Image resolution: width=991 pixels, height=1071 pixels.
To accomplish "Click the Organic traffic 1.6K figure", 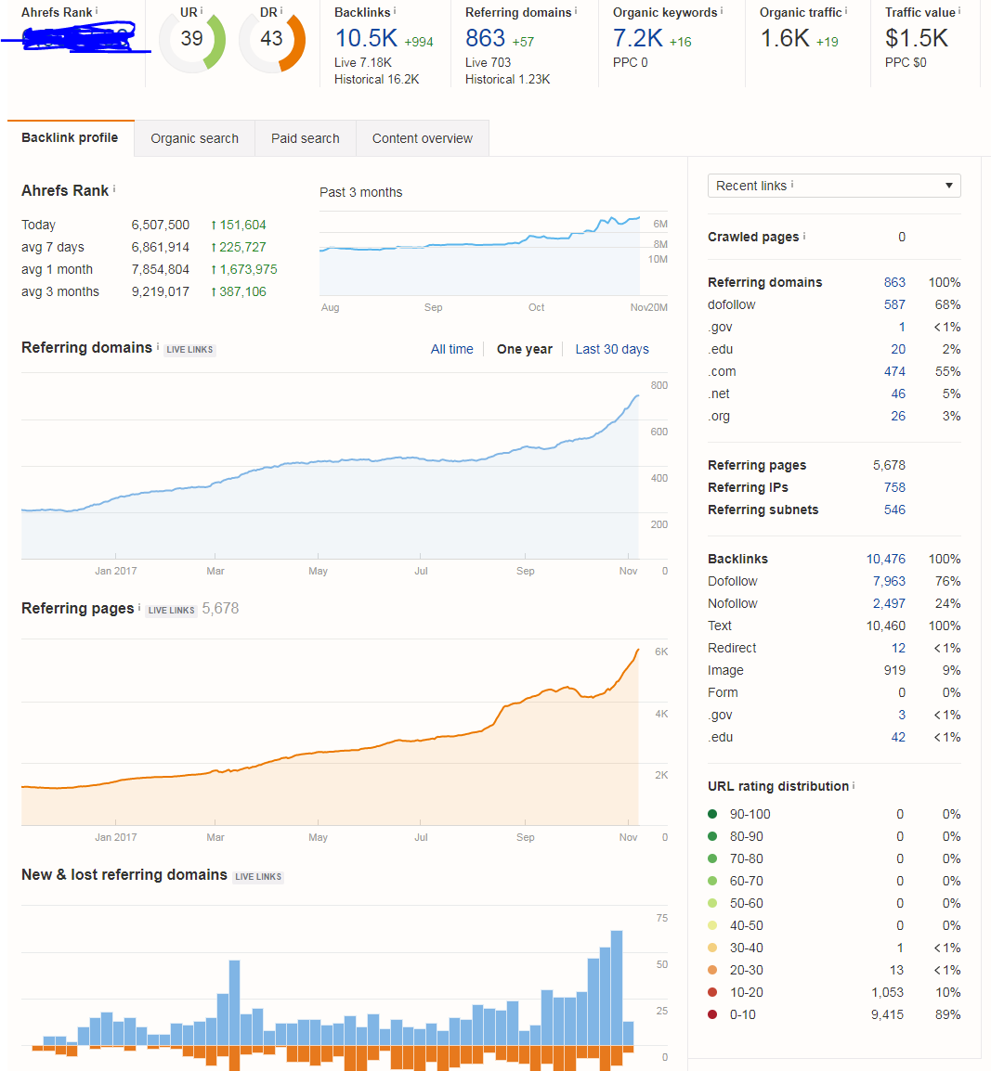I will click(786, 38).
